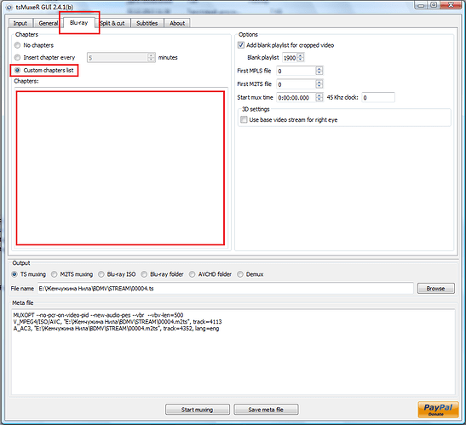This screenshot has height=425, width=466.
Task: Click the chapter interval minutes field
Action: [118, 57]
